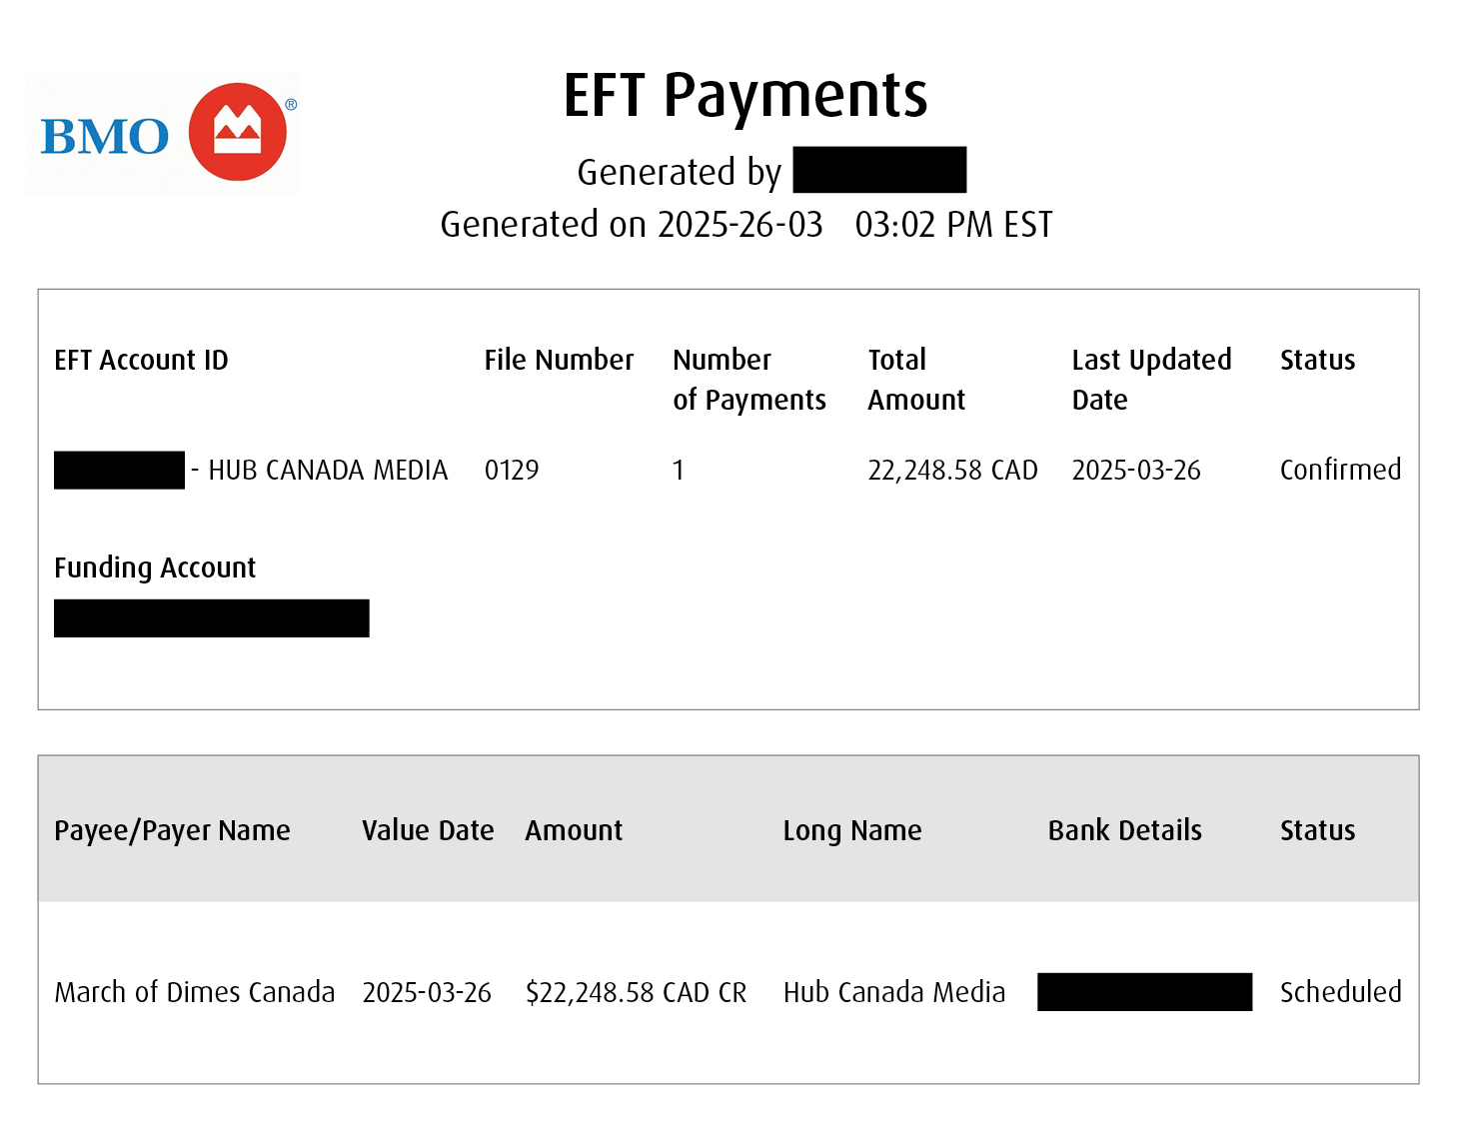Click the Confirmed status value
Screen dimensions: 1457x1122
(x=1340, y=470)
